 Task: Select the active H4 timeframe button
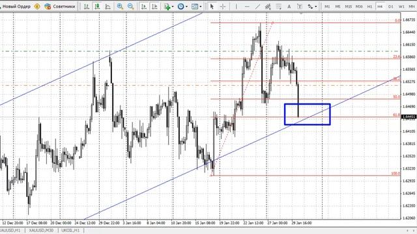[380, 6]
